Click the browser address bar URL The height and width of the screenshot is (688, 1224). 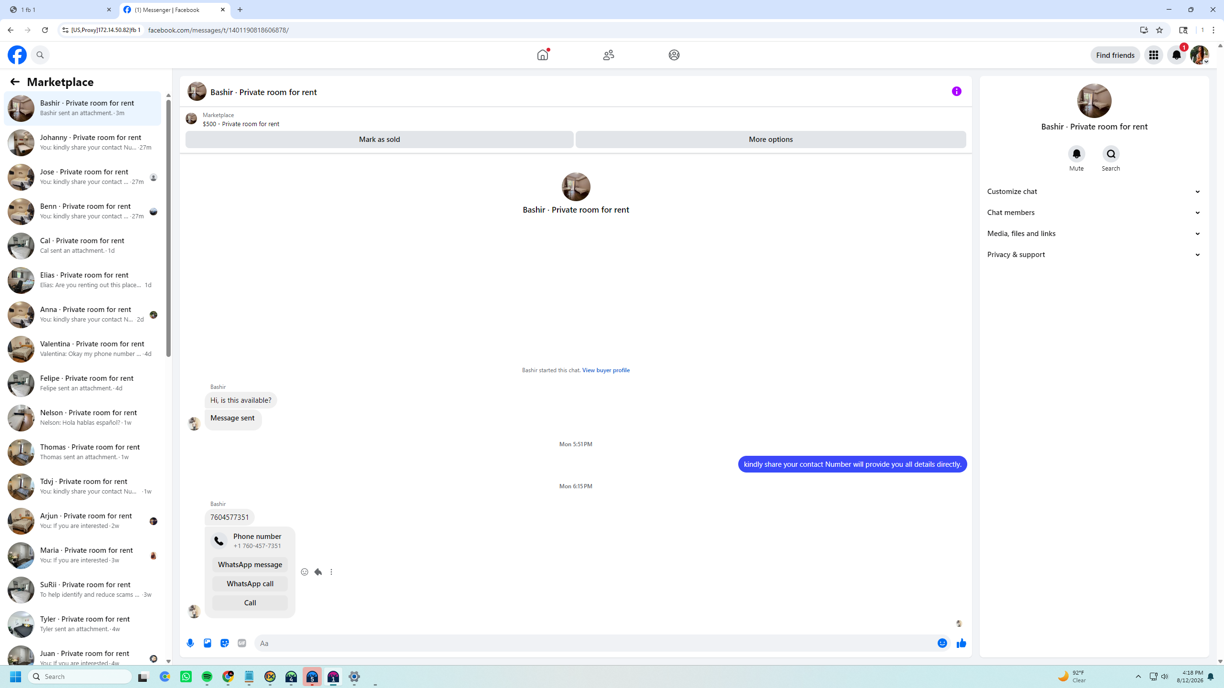click(219, 30)
